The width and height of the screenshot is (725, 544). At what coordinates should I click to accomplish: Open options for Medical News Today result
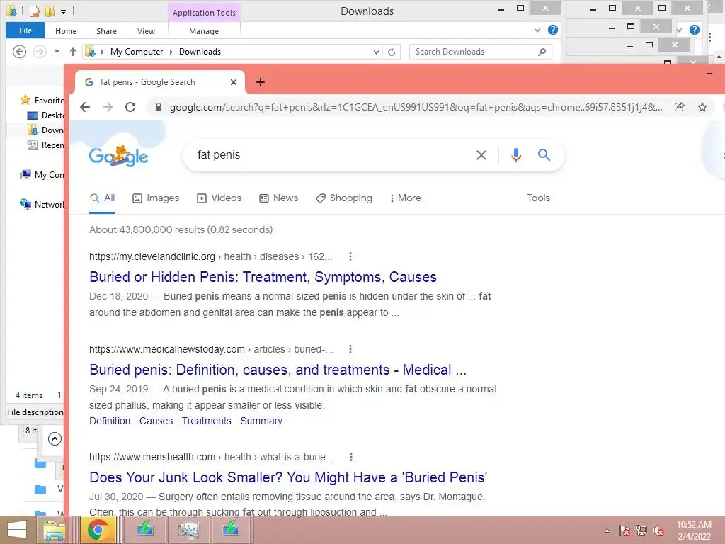[350, 349]
